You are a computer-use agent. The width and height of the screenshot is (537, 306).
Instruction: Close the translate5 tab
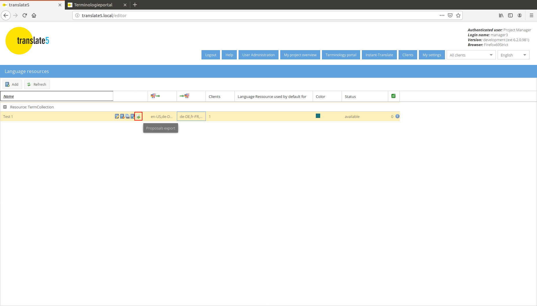60,5
